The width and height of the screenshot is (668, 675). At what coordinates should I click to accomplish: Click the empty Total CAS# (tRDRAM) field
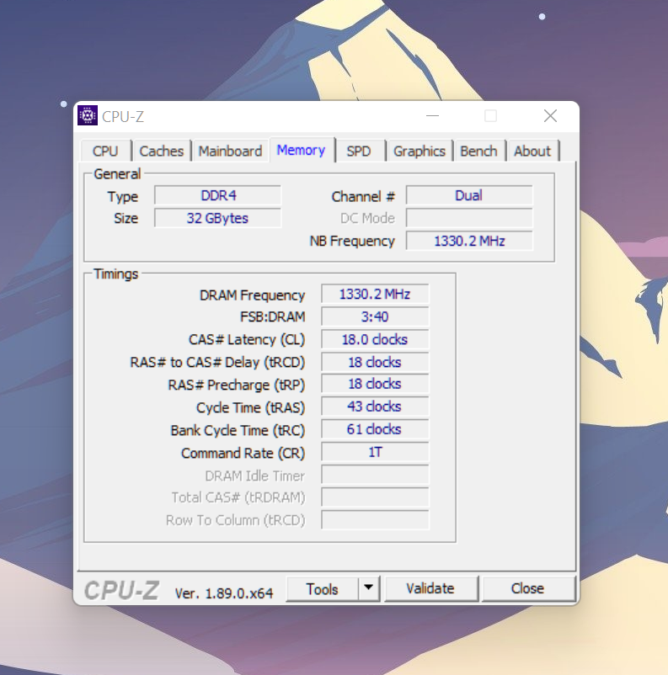pos(376,497)
